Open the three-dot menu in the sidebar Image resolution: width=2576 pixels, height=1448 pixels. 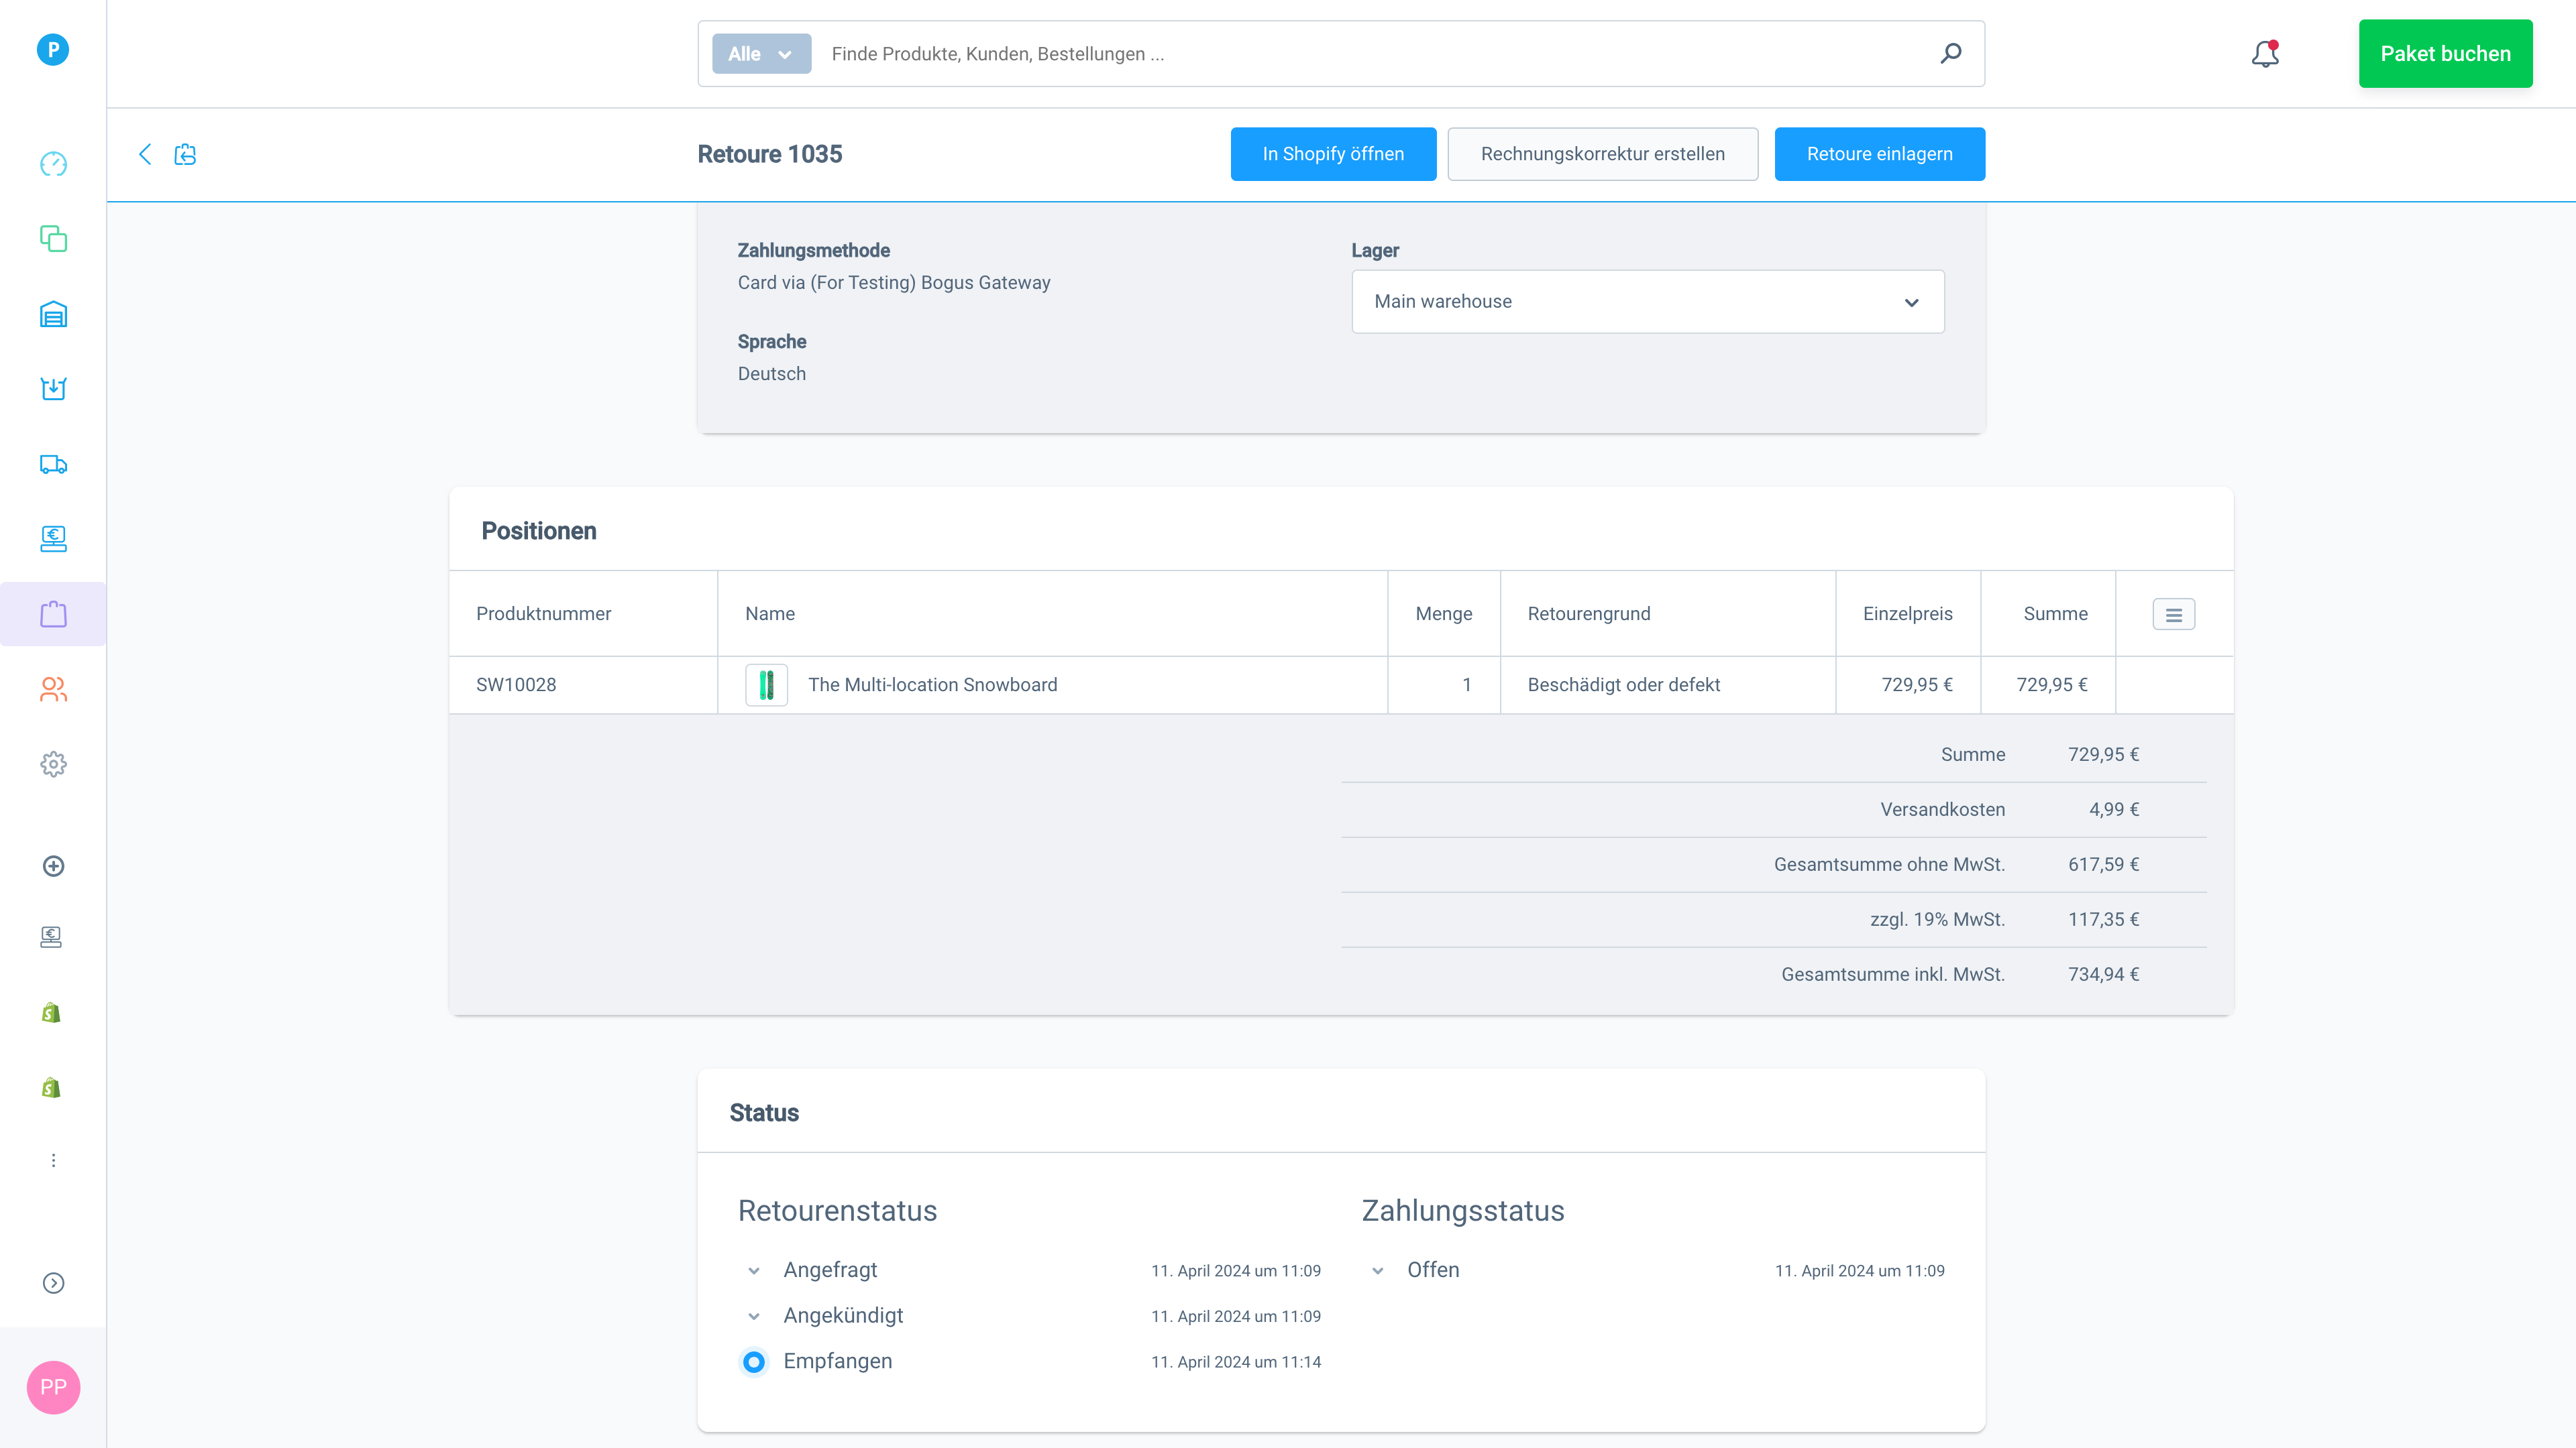click(52, 1159)
